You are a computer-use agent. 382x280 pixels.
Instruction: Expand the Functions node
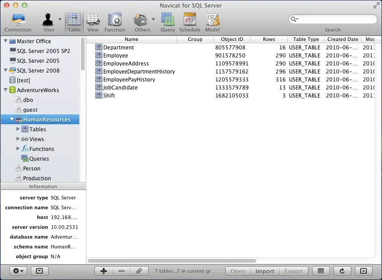18,148
